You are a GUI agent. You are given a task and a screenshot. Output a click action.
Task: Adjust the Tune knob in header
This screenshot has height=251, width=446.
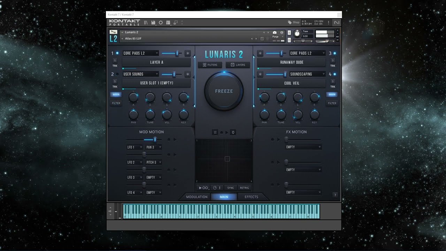[297, 34]
